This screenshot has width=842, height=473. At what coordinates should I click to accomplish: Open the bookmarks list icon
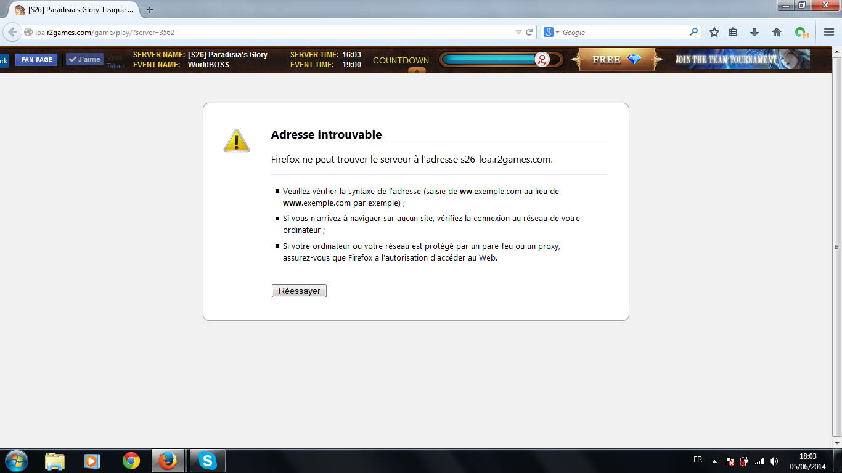(x=733, y=32)
